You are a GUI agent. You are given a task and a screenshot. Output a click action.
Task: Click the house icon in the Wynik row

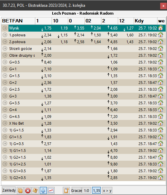pyautogui.click(x=161, y=28)
